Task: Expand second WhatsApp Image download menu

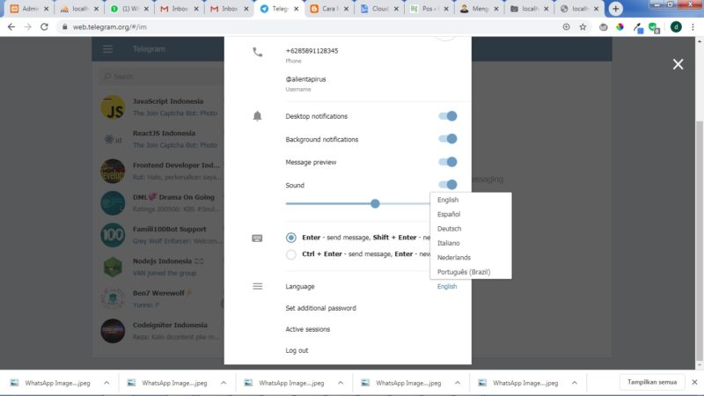Action: [x=224, y=383]
